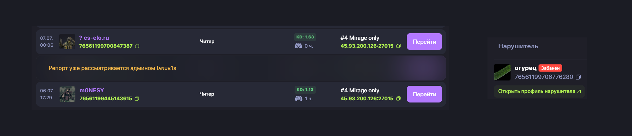
Task: Copy server address in the m0NESY report row
Action: click(398, 99)
